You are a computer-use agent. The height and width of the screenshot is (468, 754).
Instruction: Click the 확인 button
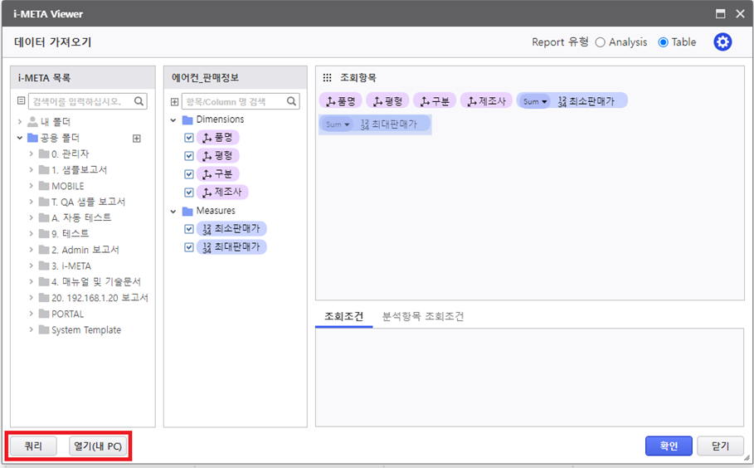click(668, 446)
